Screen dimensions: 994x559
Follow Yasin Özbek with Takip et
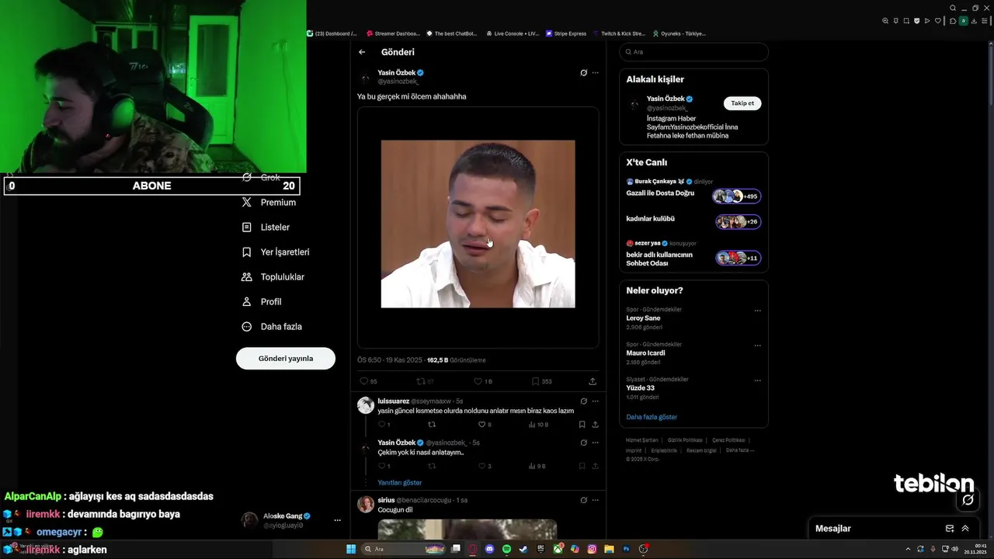742,103
